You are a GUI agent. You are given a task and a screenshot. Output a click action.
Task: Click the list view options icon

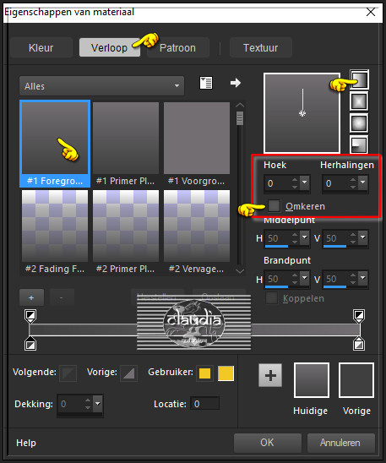coord(206,83)
